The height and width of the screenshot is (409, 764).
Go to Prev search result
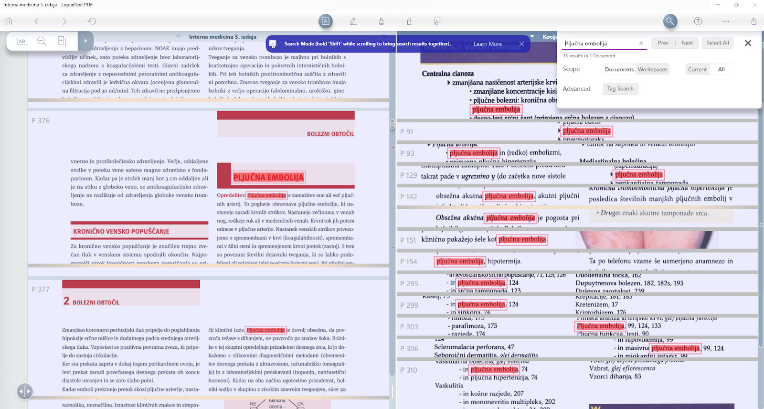point(663,43)
